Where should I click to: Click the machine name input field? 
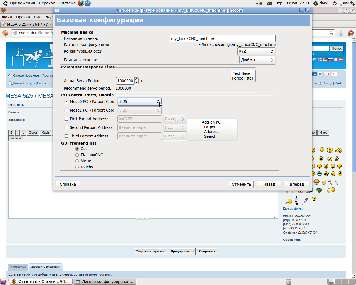click(x=222, y=38)
